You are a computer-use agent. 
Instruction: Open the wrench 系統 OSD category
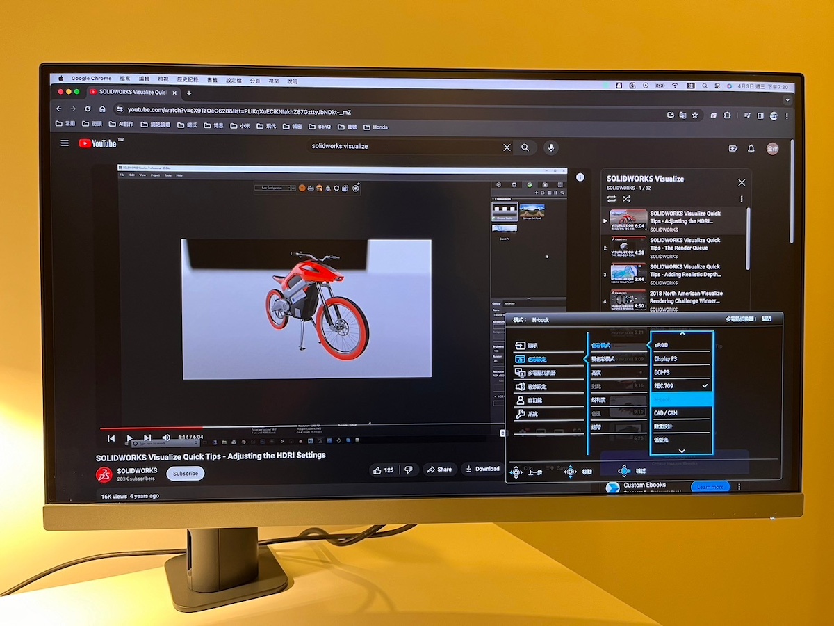(549, 414)
